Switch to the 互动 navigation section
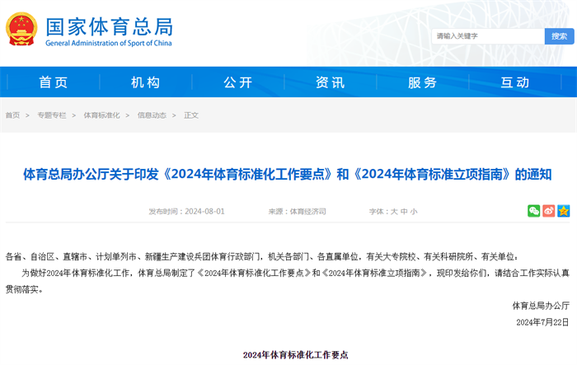Screen dimensions: 577x365 515,82
